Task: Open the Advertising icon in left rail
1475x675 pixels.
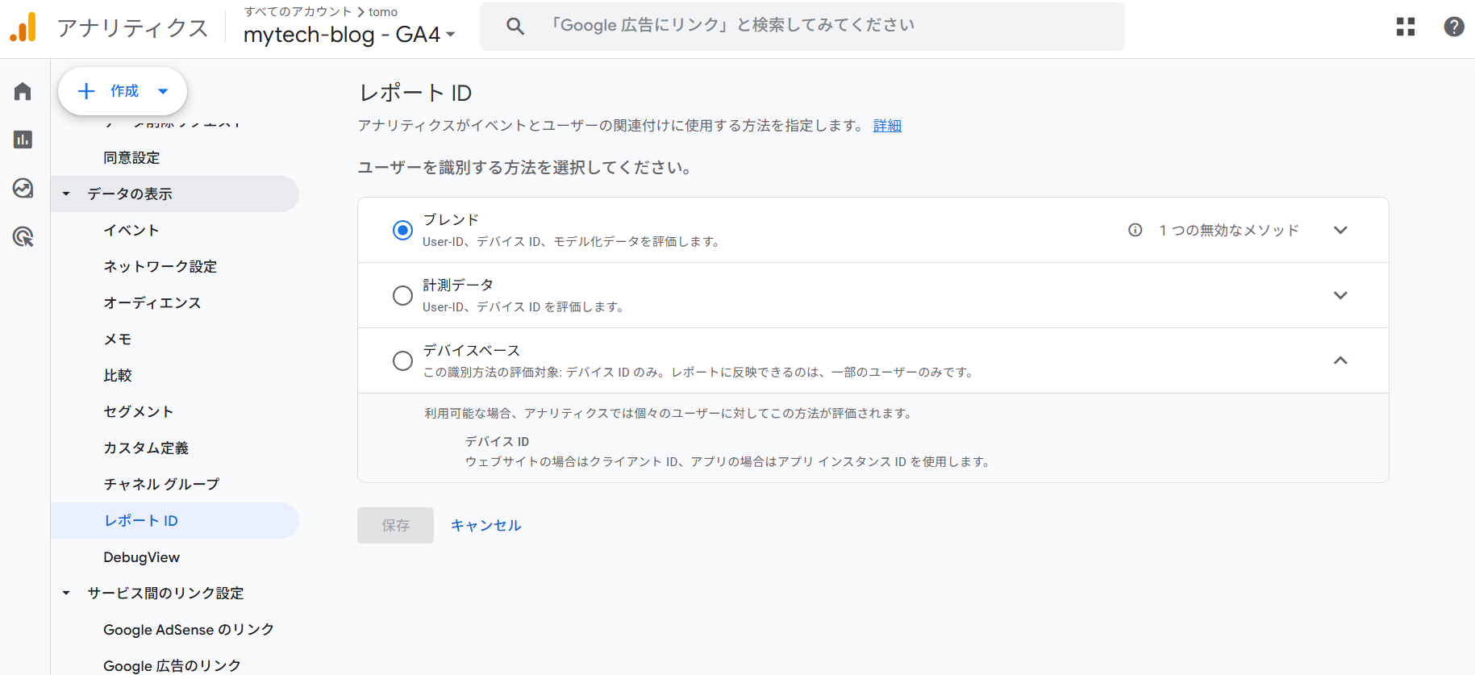Action: pyautogui.click(x=23, y=236)
